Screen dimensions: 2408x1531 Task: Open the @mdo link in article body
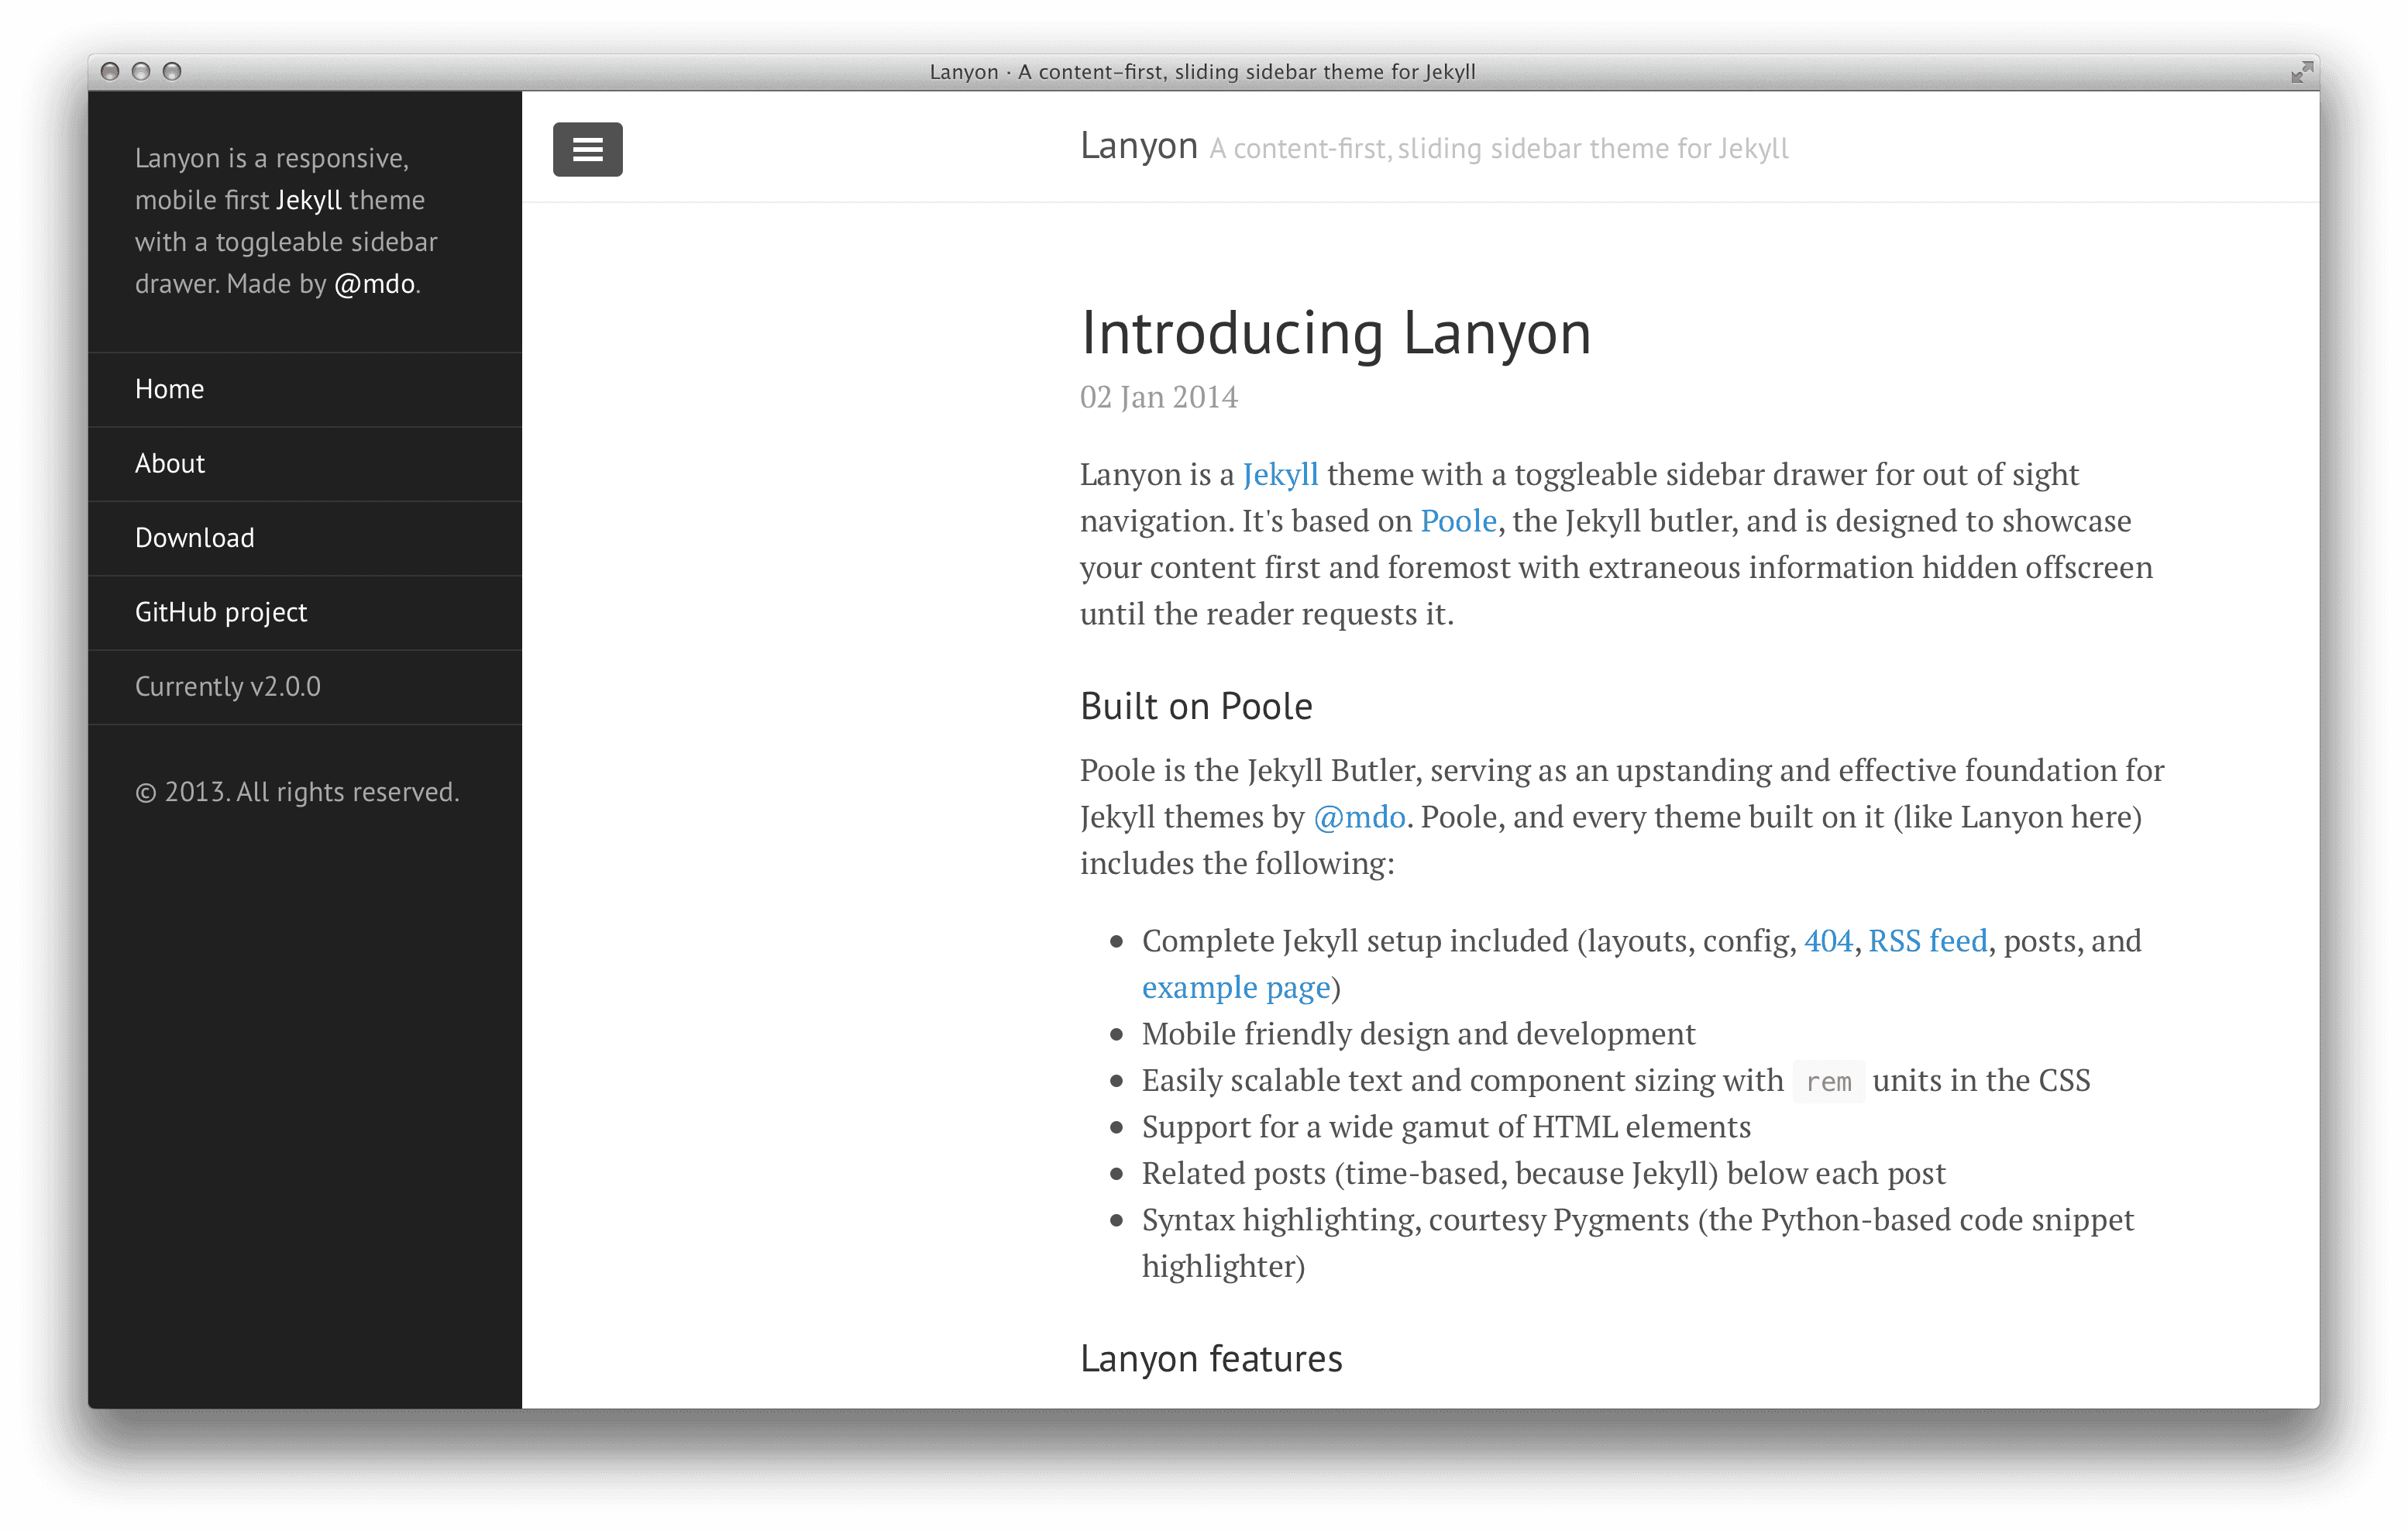[x=1358, y=817]
